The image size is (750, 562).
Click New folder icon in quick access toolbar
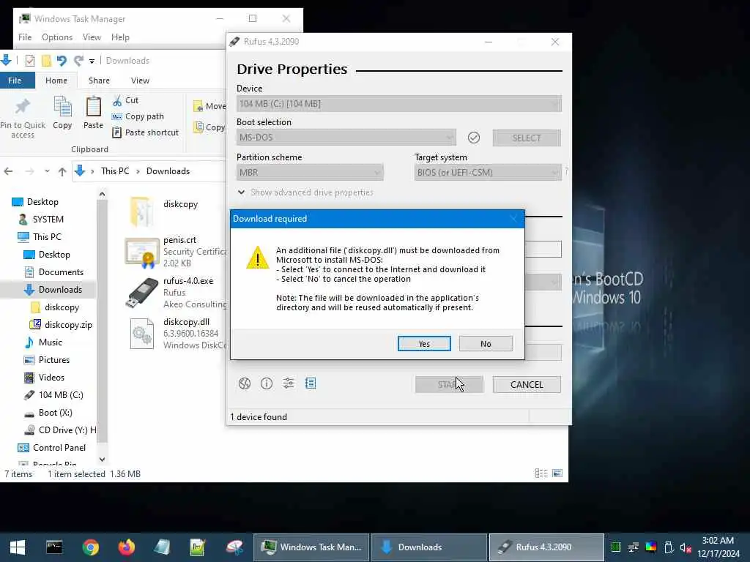pyautogui.click(x=46, y=61)
